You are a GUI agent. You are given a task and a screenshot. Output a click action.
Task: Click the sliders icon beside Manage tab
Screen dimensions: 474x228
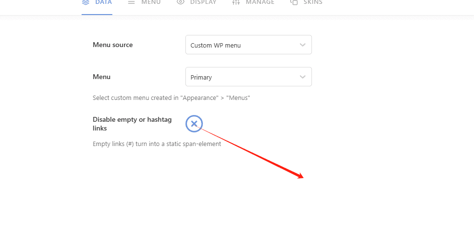236,2
